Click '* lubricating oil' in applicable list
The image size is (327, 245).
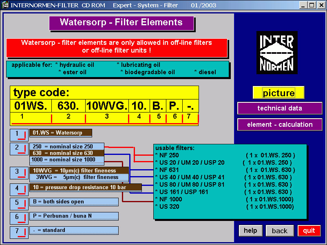coord(139,65)
